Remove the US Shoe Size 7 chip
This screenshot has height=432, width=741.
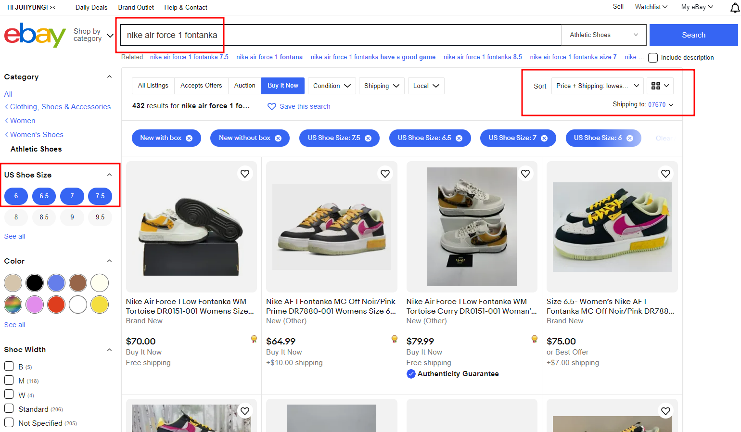click(x=544, y=138)
